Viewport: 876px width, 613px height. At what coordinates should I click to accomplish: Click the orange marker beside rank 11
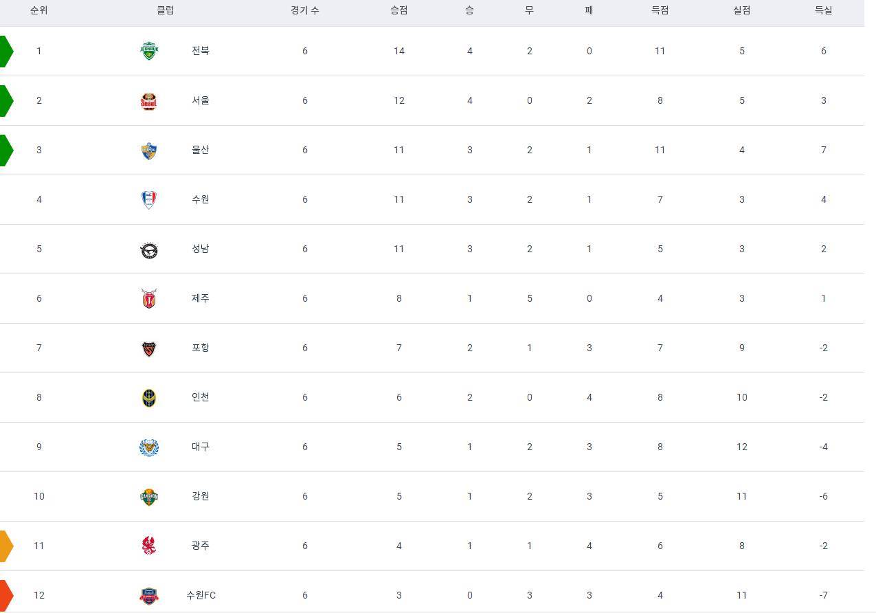point(6,546)
